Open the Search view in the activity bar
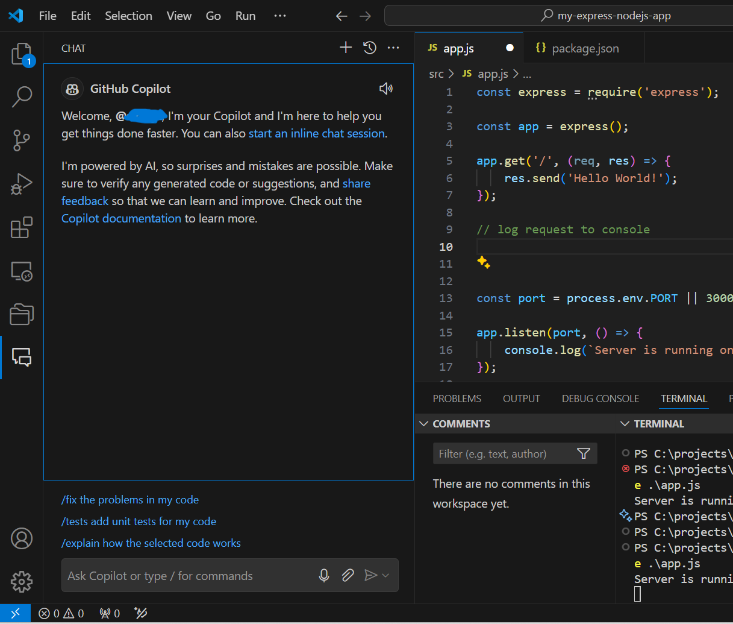The image size is (733, 624). point(22,96)
